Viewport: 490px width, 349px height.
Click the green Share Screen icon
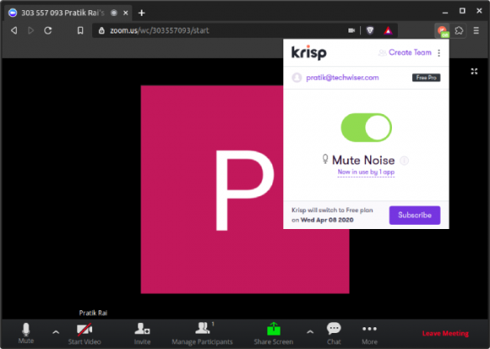pyautogui.click(x=274, y=329)
